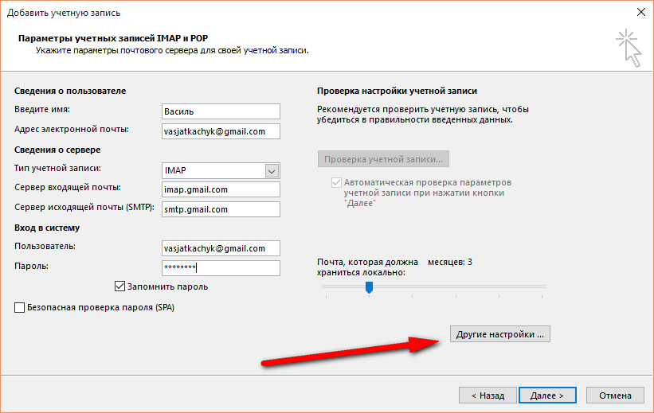Toggle the Запомнить пароль checkbox
Image resolution: width=654 pixels, height=413 pixels.
[119, 286]
